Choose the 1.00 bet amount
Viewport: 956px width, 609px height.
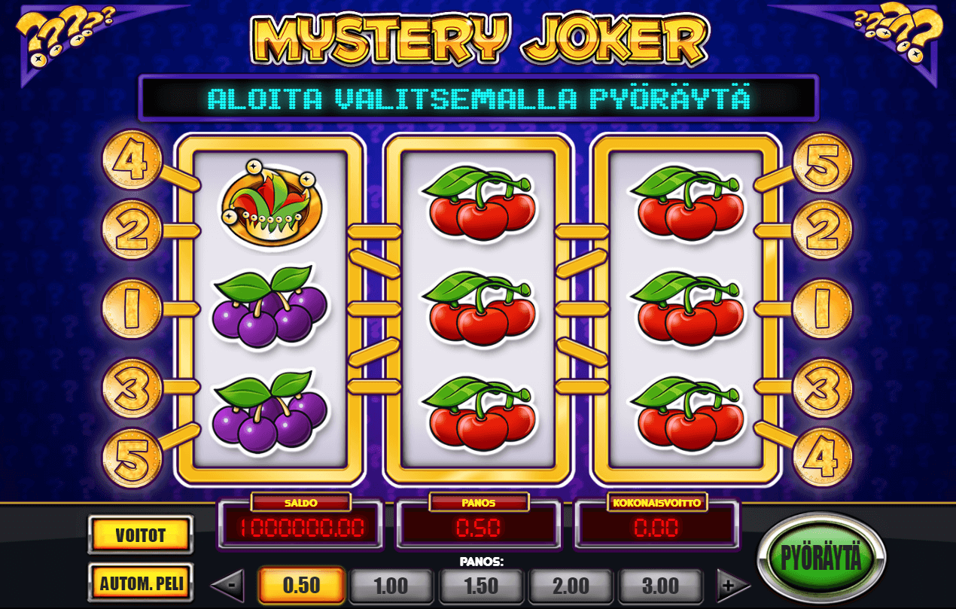pyautogui.click(x=391, y=585)
